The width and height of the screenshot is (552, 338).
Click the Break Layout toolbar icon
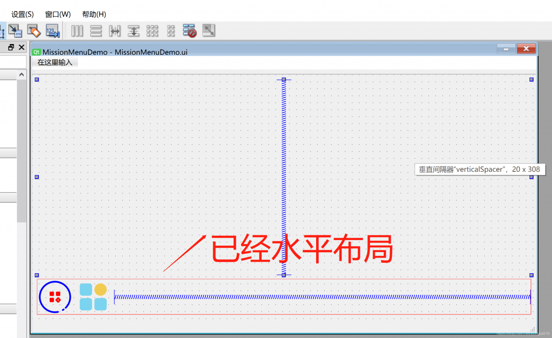tap(190, 31)
